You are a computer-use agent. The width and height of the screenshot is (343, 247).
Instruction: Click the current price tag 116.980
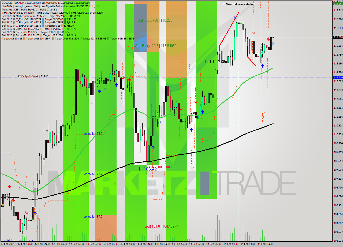tap(338, 37)
